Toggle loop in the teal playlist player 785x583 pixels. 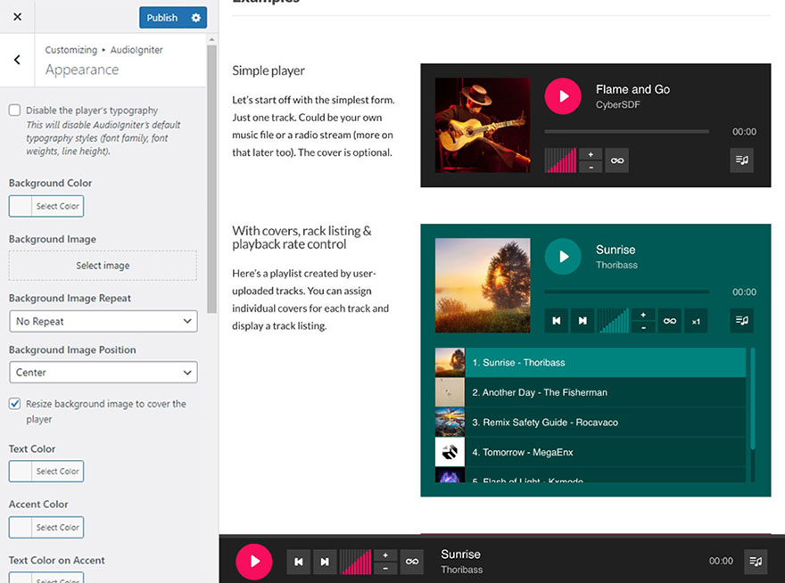pyautogui.click(x=669, y=321)
